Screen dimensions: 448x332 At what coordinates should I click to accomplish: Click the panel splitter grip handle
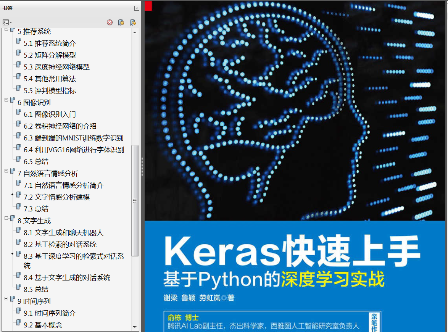coord(142,166)
